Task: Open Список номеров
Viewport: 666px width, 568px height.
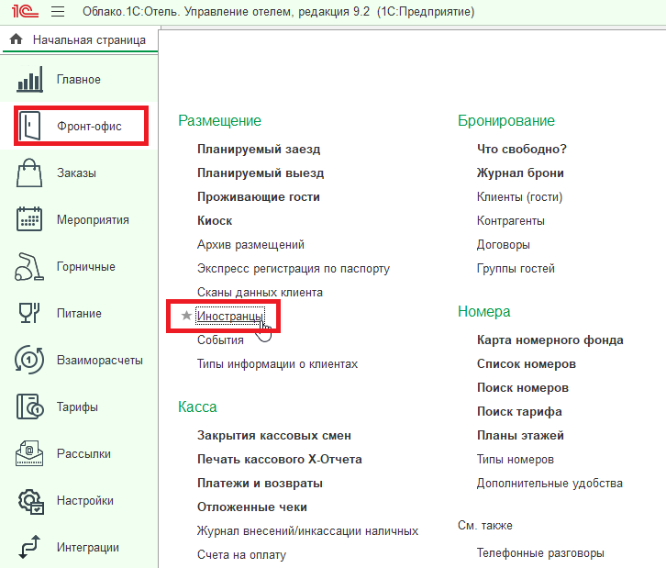Action: (x=527, y=363)
